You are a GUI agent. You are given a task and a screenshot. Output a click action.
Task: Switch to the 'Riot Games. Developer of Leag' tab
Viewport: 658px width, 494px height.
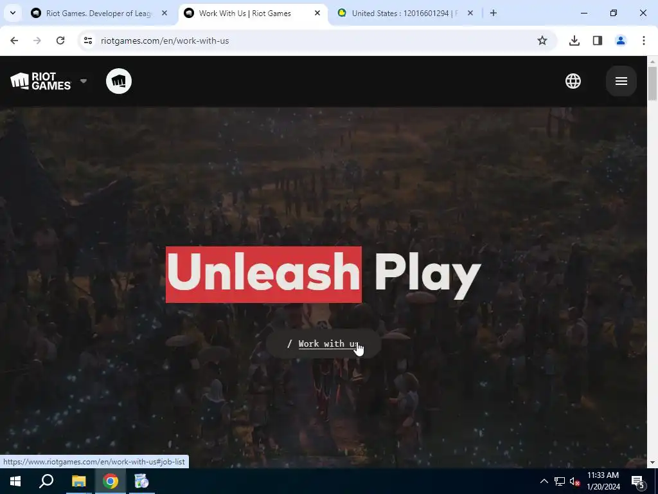tap(98, 14)
